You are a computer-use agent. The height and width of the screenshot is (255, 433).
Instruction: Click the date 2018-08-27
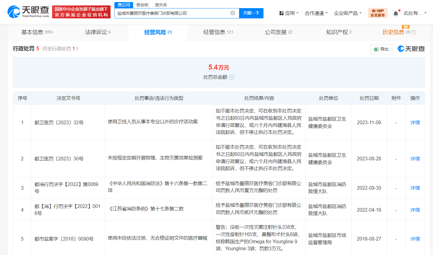click(x=369, y=239)
